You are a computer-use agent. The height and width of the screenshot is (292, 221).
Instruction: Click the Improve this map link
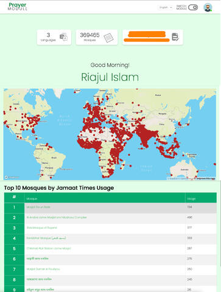(x=206, y=178)
